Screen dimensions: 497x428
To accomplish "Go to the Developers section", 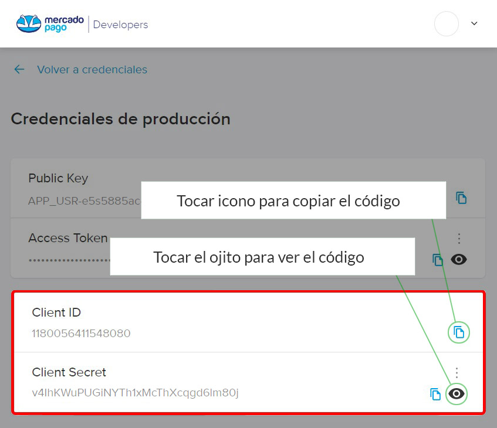I will (x=120, y=25).
